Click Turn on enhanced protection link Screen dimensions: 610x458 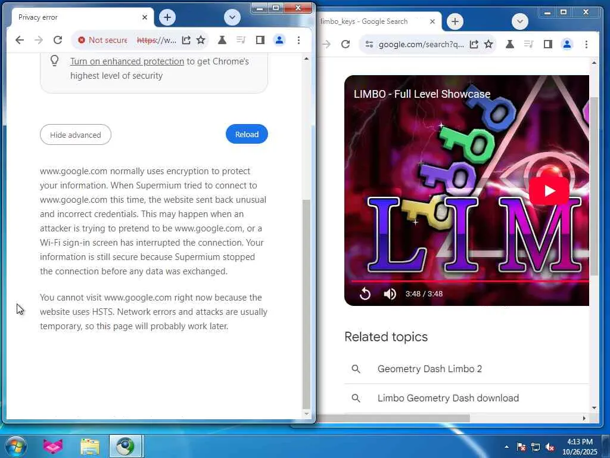127,61
